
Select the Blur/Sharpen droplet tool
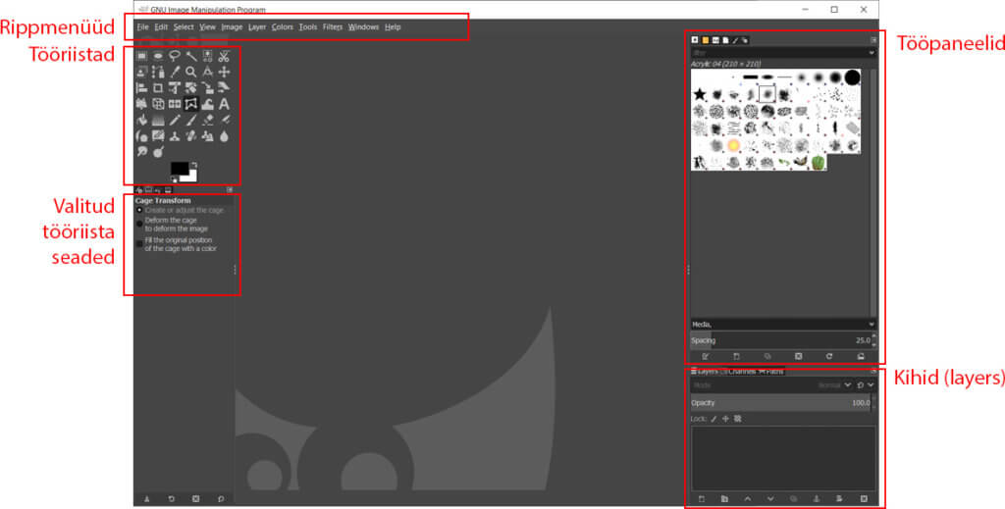[224, 135]
